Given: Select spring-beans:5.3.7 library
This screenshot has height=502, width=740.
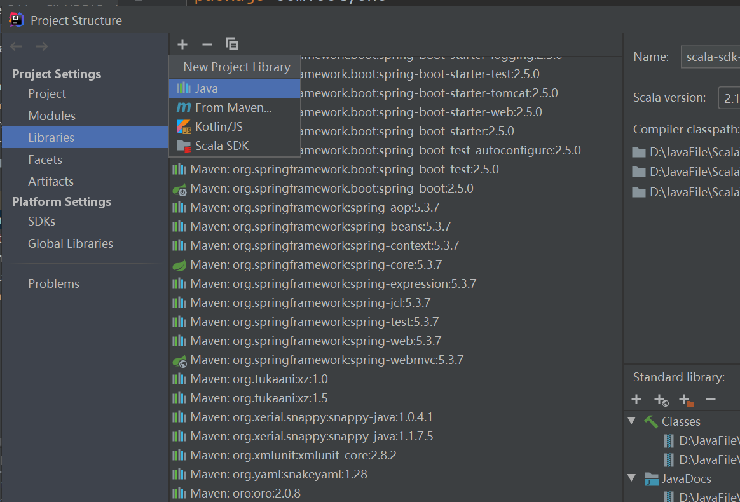Looking at the screenshot, I should [312, 226].
